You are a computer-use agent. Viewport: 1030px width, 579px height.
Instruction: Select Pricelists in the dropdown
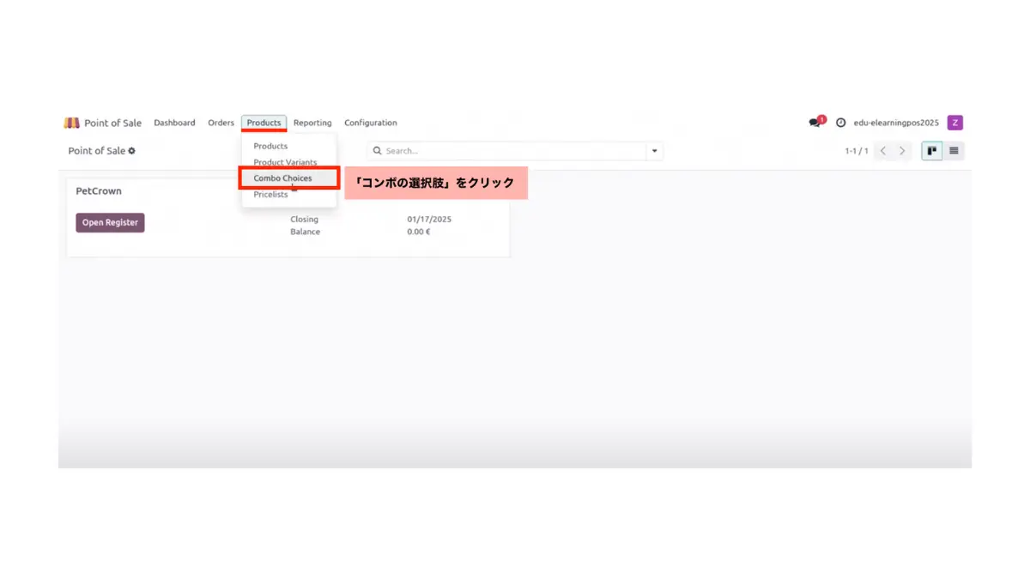(x=270, y=195)
